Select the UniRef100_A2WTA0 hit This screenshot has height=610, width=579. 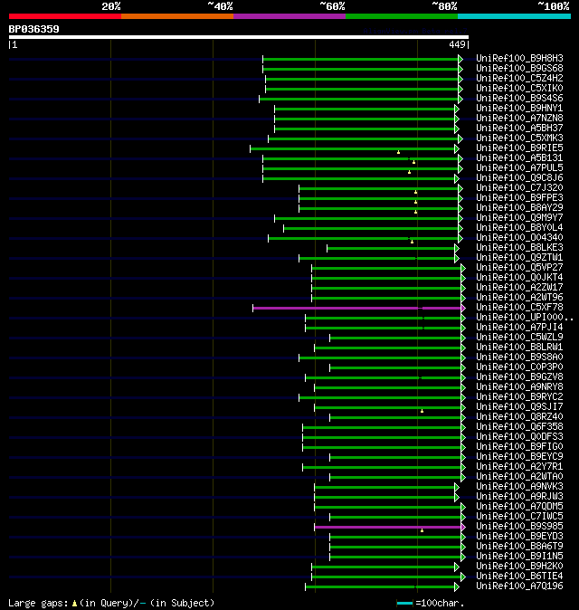coord(519,477)
